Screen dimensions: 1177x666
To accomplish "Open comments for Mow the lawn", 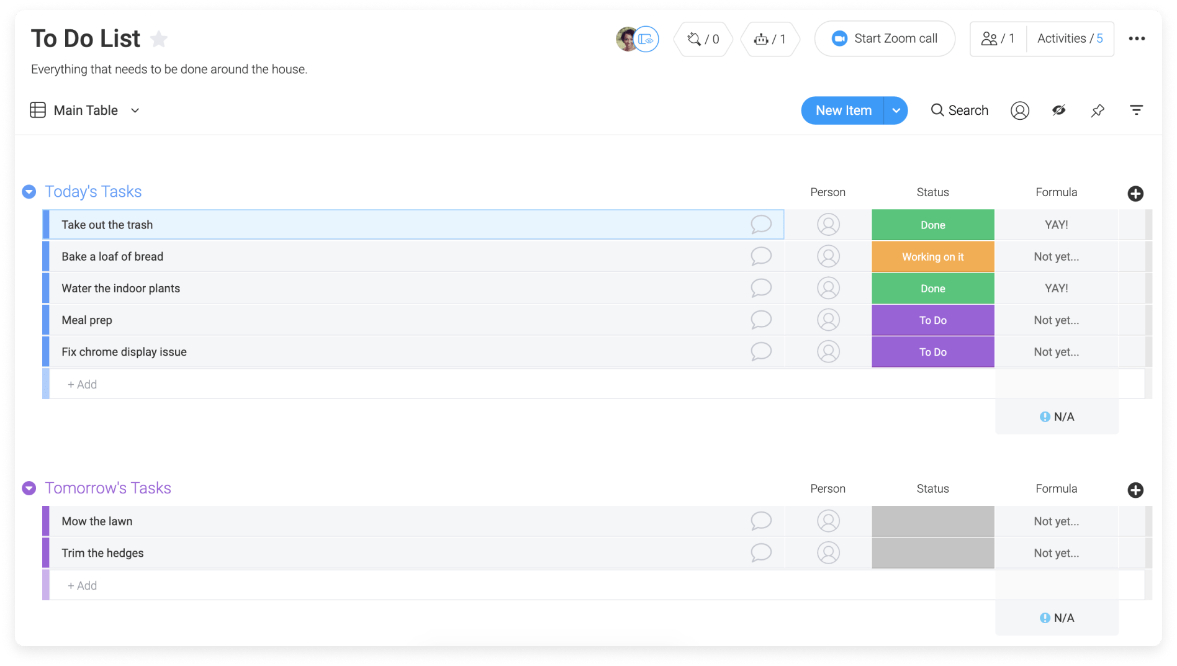I will (761, 521).
